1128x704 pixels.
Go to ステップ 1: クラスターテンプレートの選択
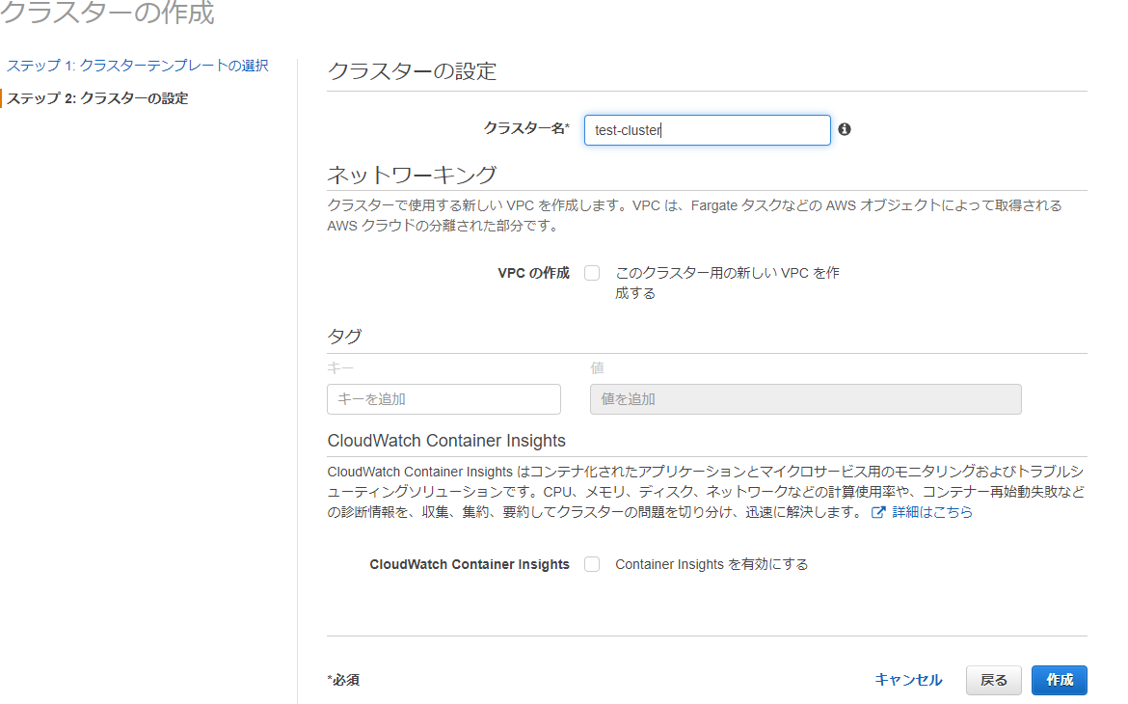point(137,66)
